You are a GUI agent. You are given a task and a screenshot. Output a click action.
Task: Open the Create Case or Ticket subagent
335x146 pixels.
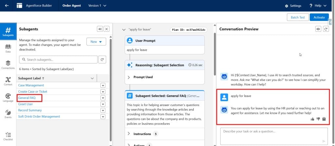pyautogui.click(x=33, y=91)
